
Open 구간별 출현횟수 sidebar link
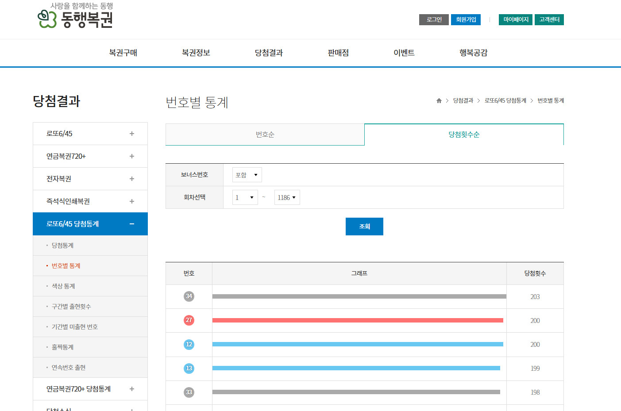tap(71, 307)
